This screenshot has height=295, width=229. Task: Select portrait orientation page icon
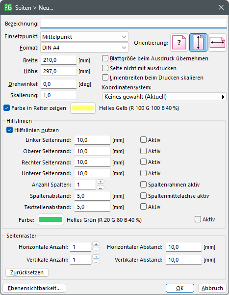coord(198,43)
